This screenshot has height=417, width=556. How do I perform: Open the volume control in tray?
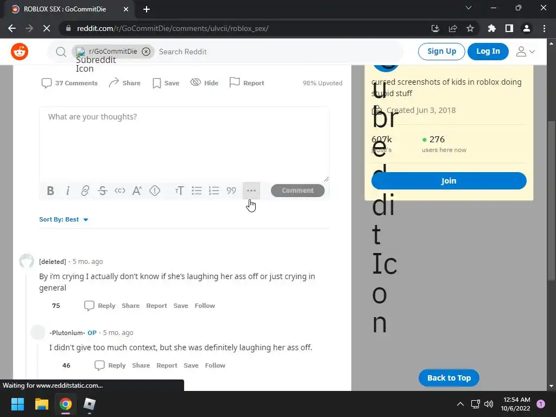coord(489,404)
